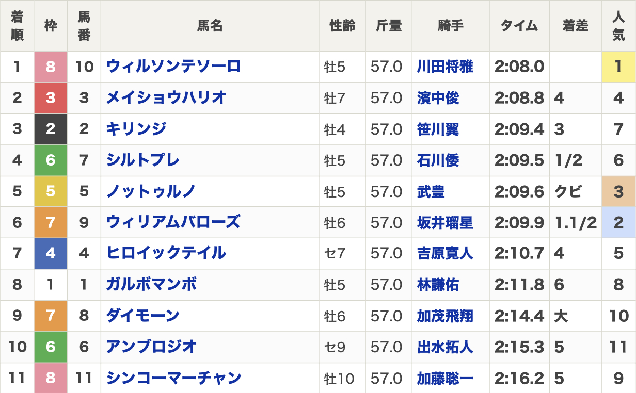This screenshot has height=393, width=636.
Task: Click the 人気 column header
Action: tap(618, 26)
